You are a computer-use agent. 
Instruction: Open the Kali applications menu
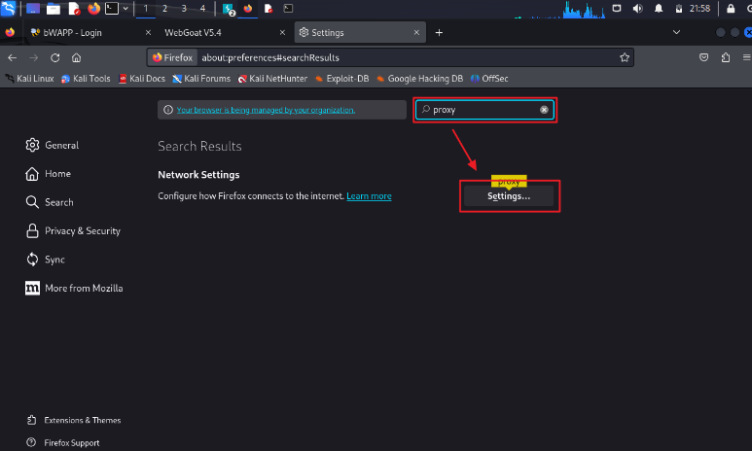(8, 8)
